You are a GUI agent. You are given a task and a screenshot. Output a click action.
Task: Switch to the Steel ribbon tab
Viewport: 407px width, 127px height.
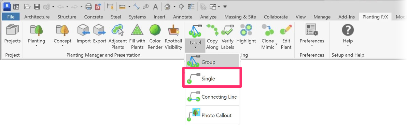pyautogui.click(x=116, y=17)
